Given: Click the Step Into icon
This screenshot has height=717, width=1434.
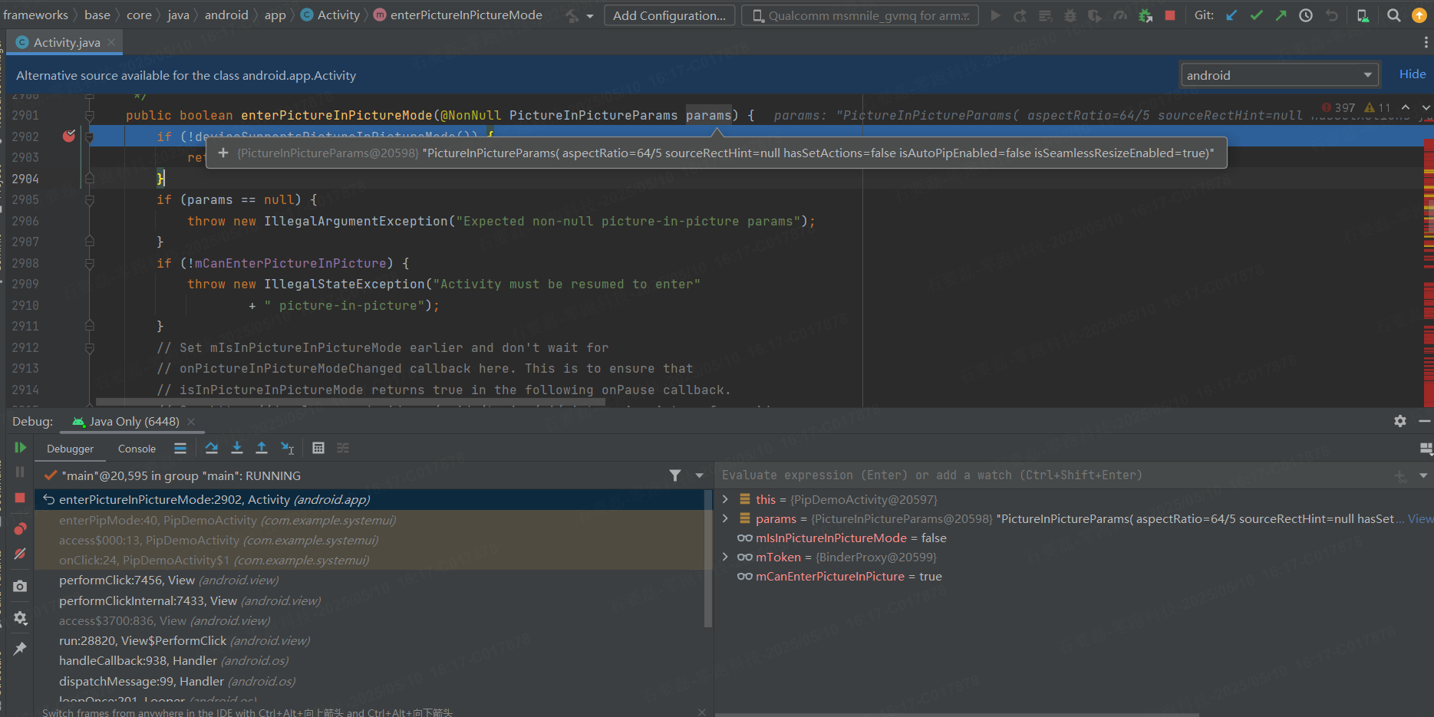Looking at the screenshot, I should click(237, 448).
